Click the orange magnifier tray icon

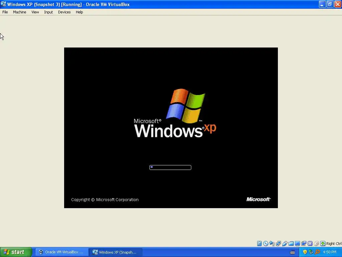point(317,252)
